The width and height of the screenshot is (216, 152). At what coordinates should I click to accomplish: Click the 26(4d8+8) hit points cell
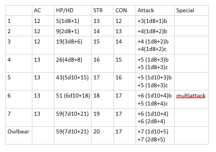pyautogui.click(x=73, y=64)
